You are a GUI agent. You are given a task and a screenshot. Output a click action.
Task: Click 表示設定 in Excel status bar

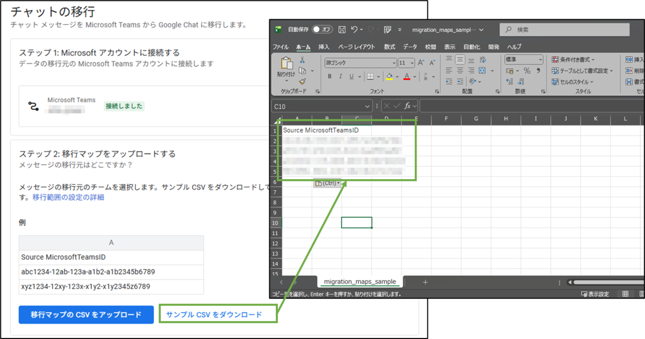(x=595, y=294)
